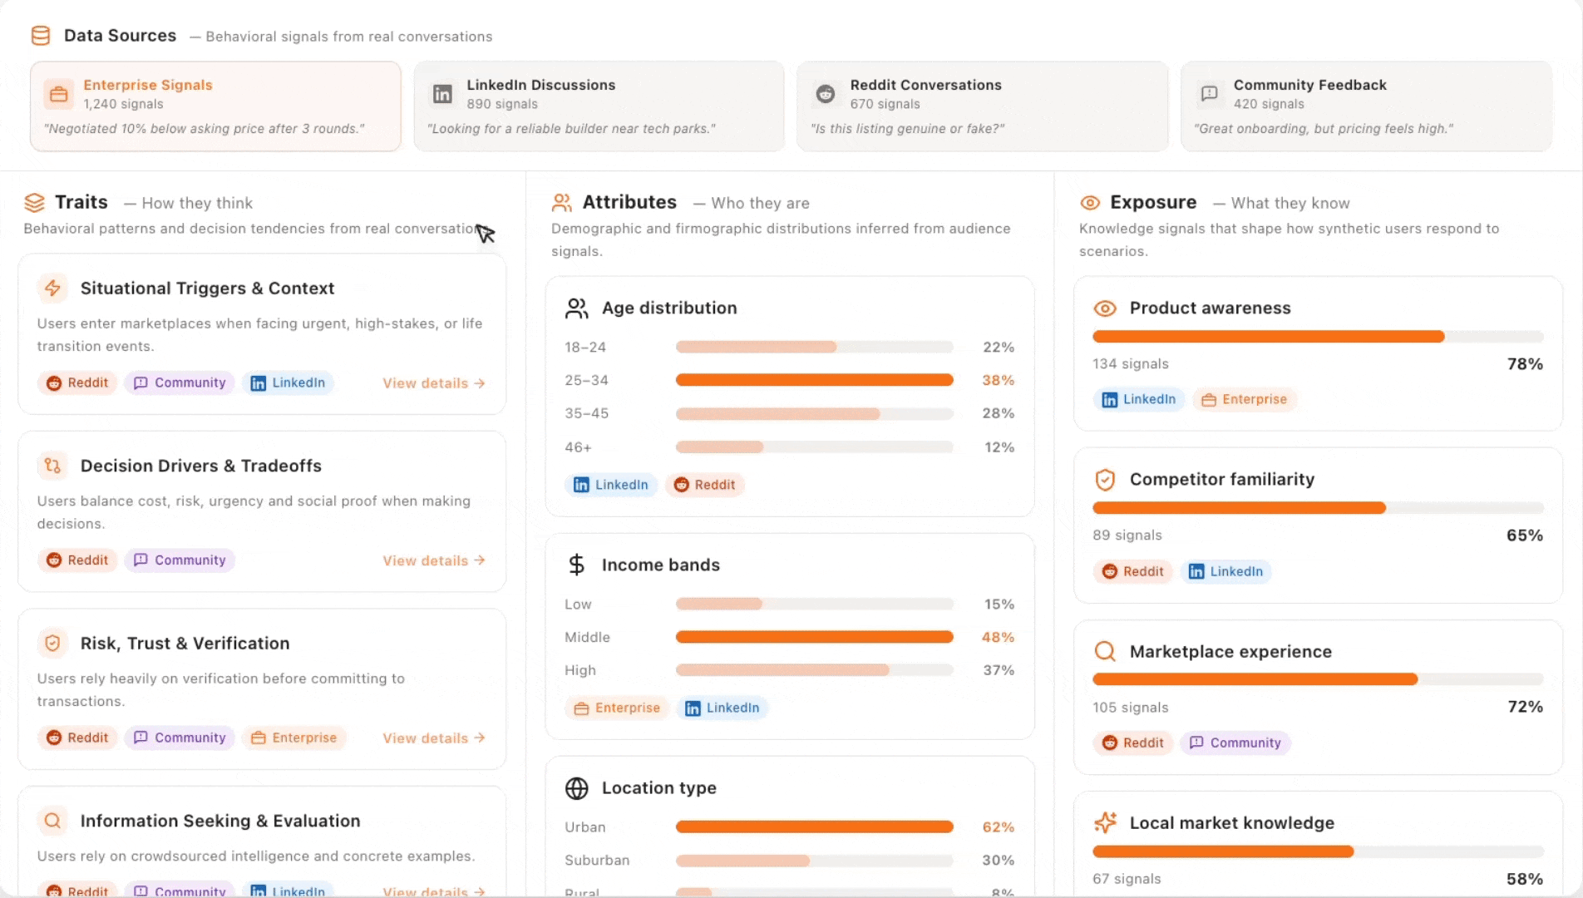Click the Data Sources database icon
The image size is (1583, 898).
click(x=40, y=35)
